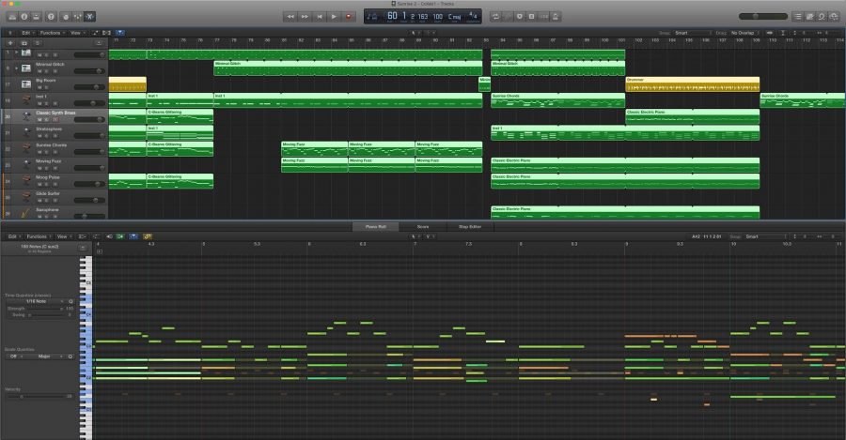Select the Moving Fuzz track icon
The width and height of the screenshot is (846, 440).
(26, 164)
